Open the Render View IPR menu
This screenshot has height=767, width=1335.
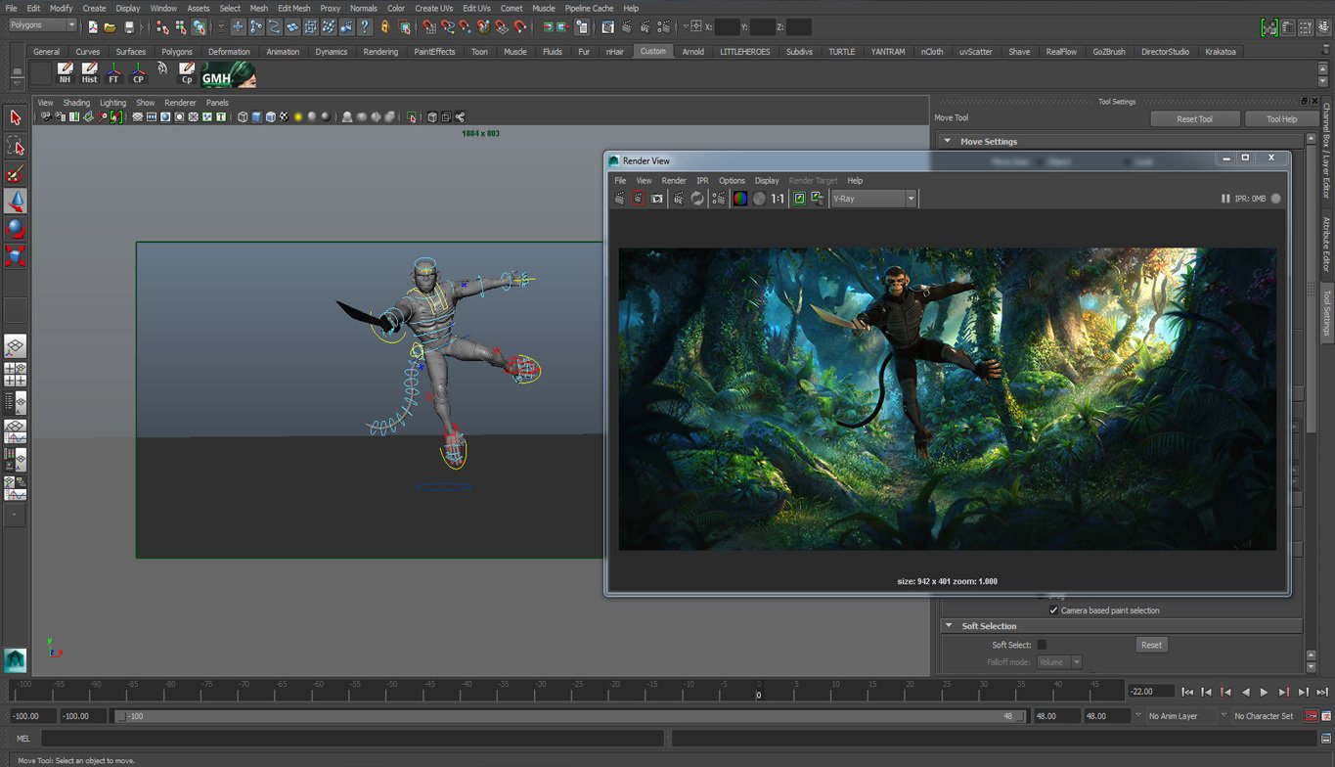702,180
